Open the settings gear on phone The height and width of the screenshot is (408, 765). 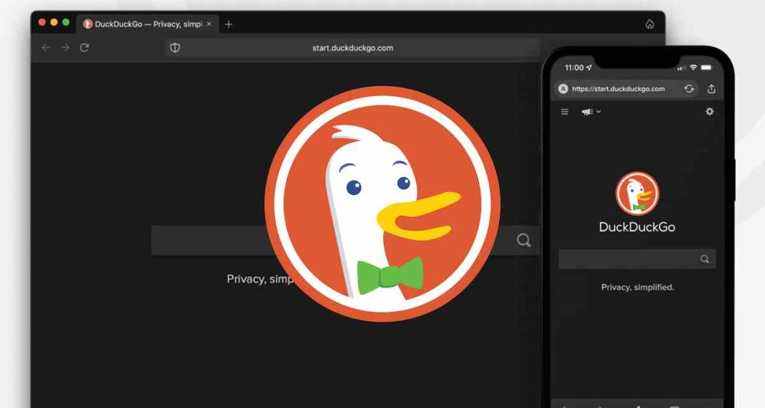pos(710,112)
